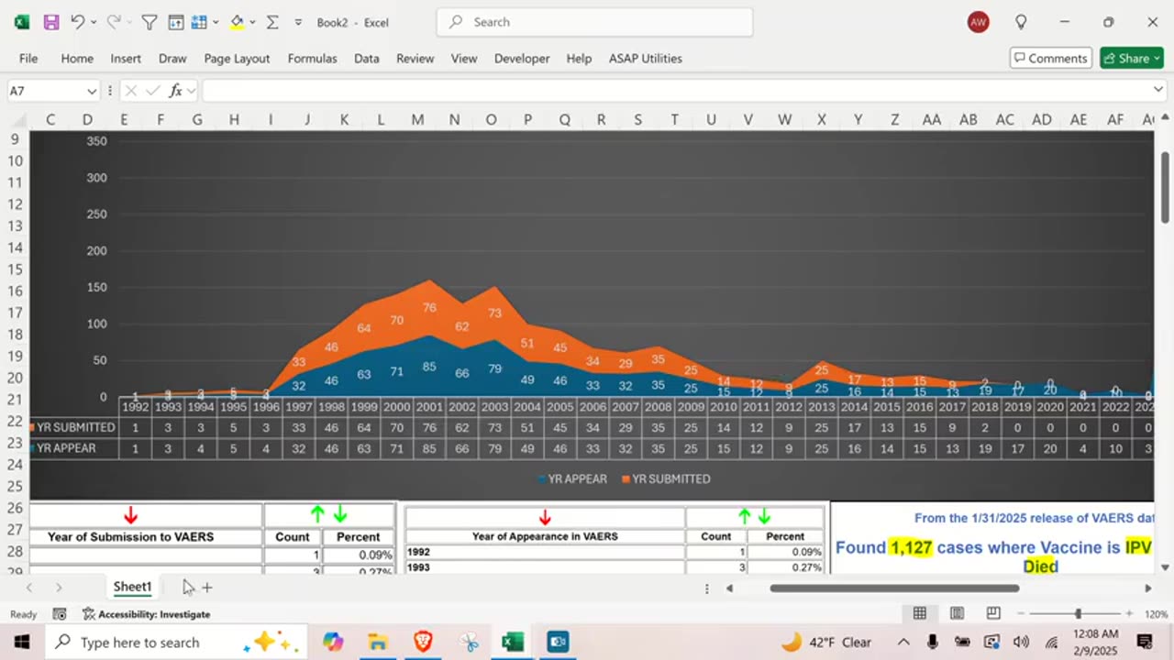Open the Help ribbon tab
This screenshot has height=660, width=1174.
579,58
